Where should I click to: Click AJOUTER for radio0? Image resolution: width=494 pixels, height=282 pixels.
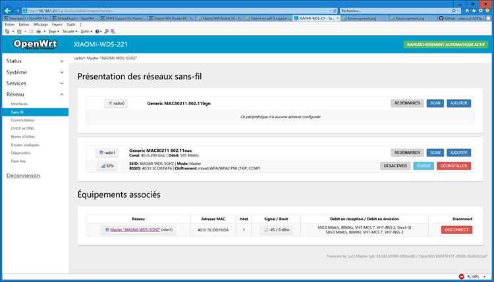458,103
